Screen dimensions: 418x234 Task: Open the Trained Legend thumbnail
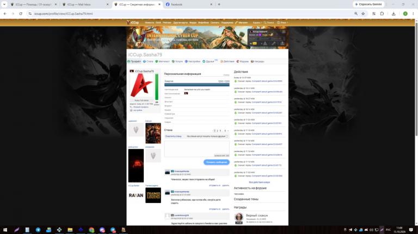click(153, 195)
